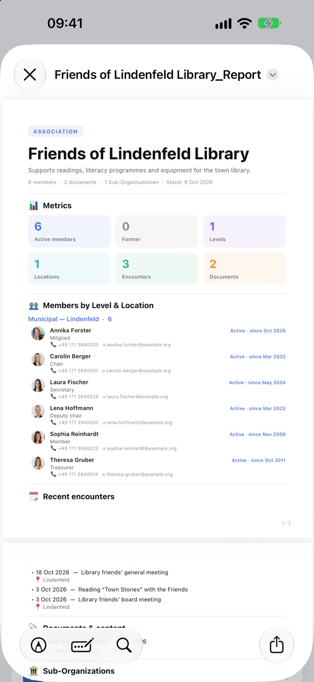Viewport: 314px width, 682px height.
Task: Select the Former metric card
Action: [x=157, y=231]
